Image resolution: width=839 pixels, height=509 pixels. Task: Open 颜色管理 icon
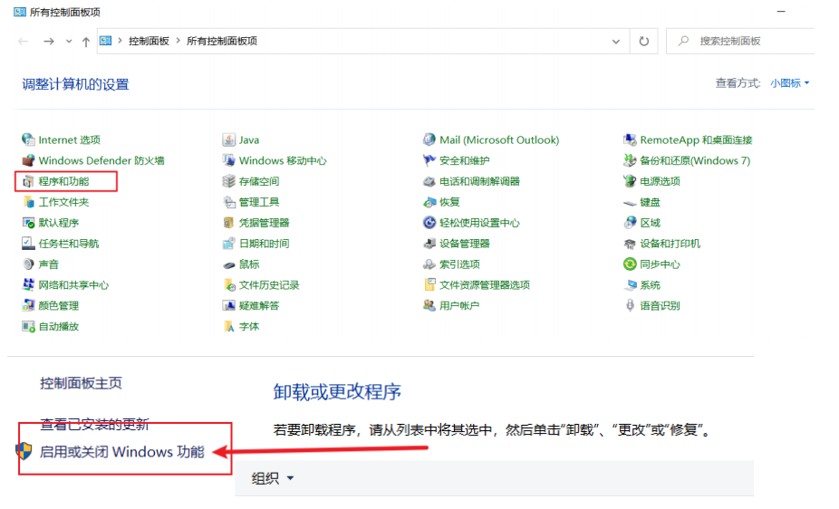(28, 306)
